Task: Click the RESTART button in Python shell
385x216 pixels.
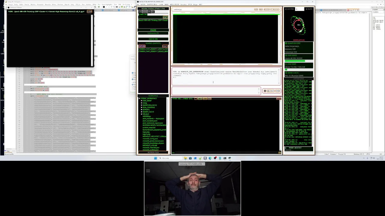Action: (x=279, y=99)
